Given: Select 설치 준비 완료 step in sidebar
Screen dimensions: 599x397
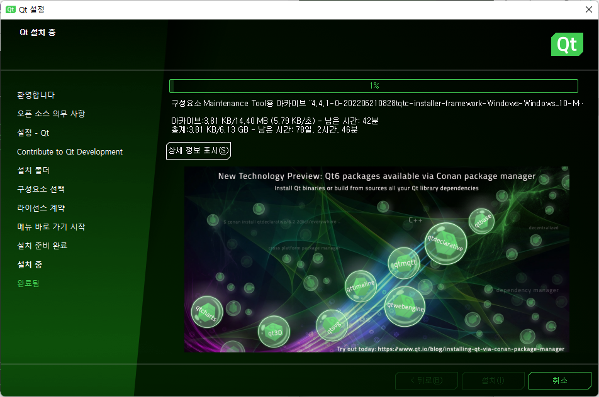Looking at the screenshot, I should point(42,246).
